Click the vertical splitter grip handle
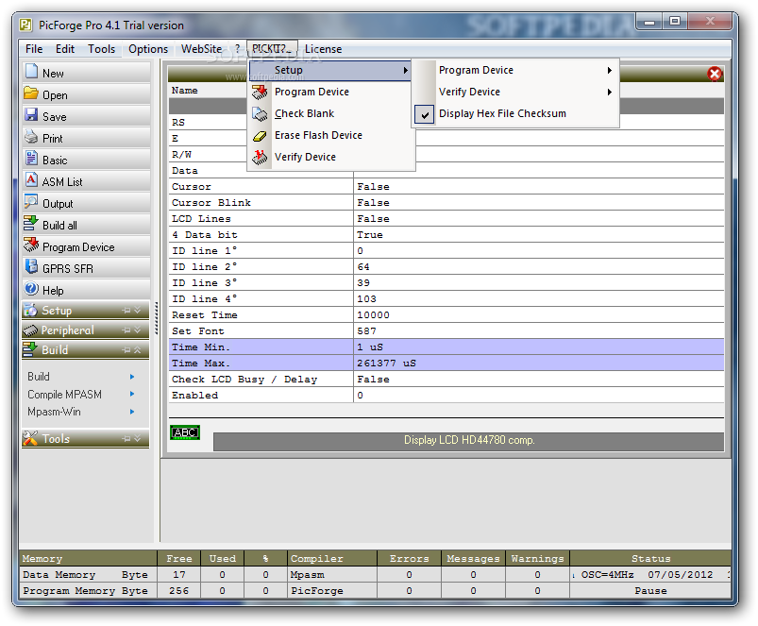 click(x=156, y=318)
